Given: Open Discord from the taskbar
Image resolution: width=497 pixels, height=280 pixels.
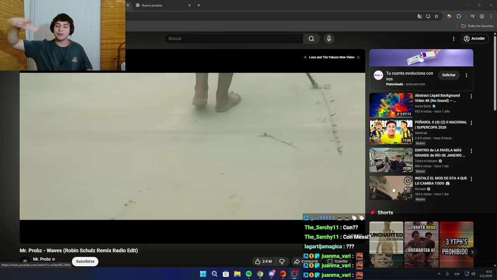Looking at the screenshot, I should pyautogui.click(x=271, y=274).
